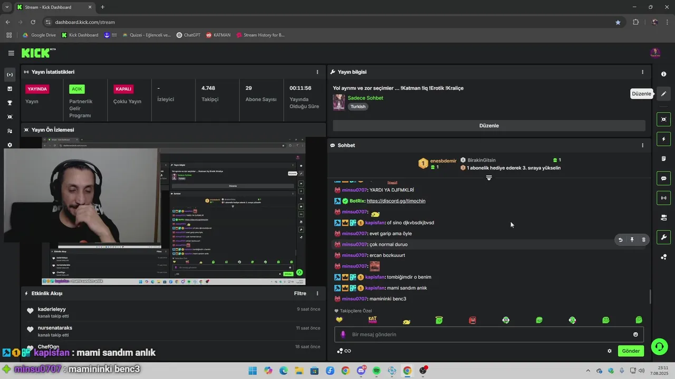The image size is (675, 379).
Task: Click the green support headset bubble
Action: click(x=659, y=346)
